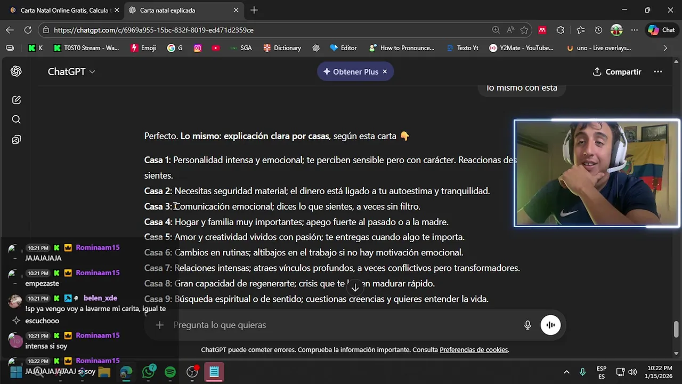
Task: Reload the page with refresh icon
Action: pos(28,30)
